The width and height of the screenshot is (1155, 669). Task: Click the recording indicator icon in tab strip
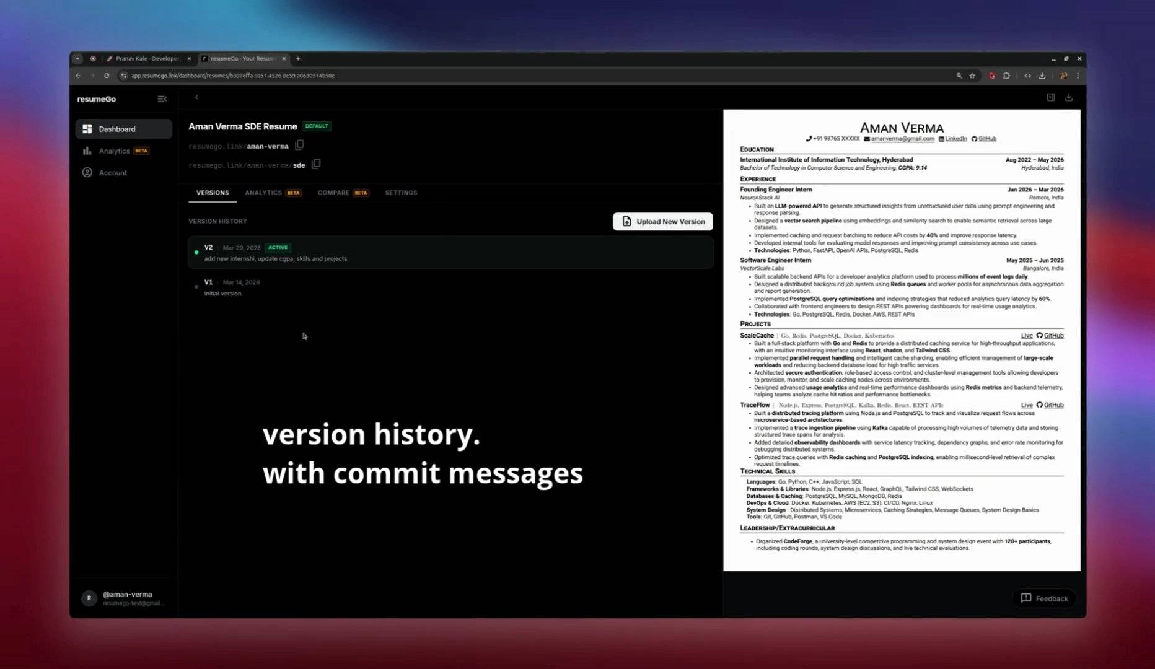point(93,59)
